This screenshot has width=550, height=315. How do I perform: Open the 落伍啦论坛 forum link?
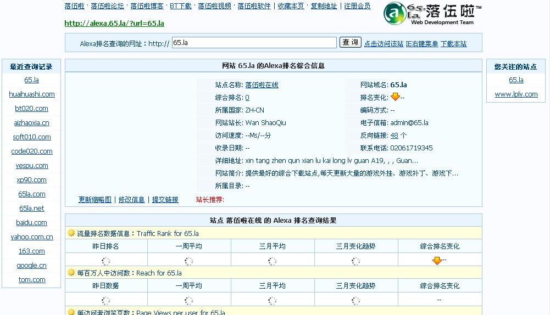point(107,6)
